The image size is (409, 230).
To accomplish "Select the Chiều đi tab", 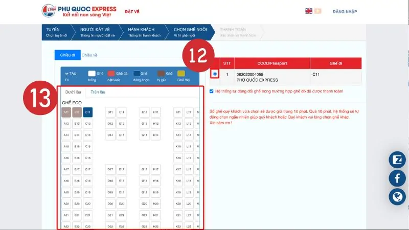I will click(x=67, y=55).
